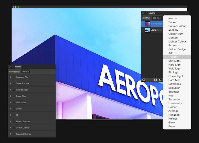Expand the Colour Overlay settings triangle

(11, 128)
